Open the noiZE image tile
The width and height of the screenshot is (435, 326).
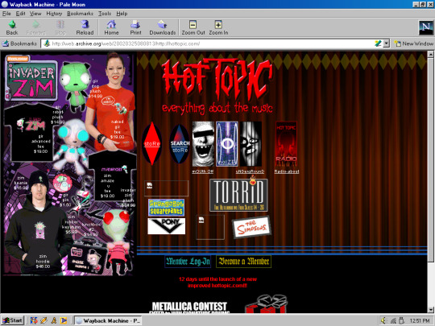[227, 144]
